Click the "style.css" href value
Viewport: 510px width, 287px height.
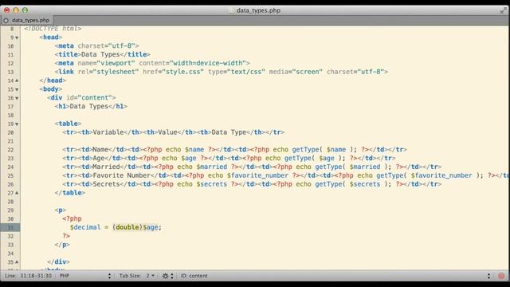pyautogui.click(x=183, y=72)
